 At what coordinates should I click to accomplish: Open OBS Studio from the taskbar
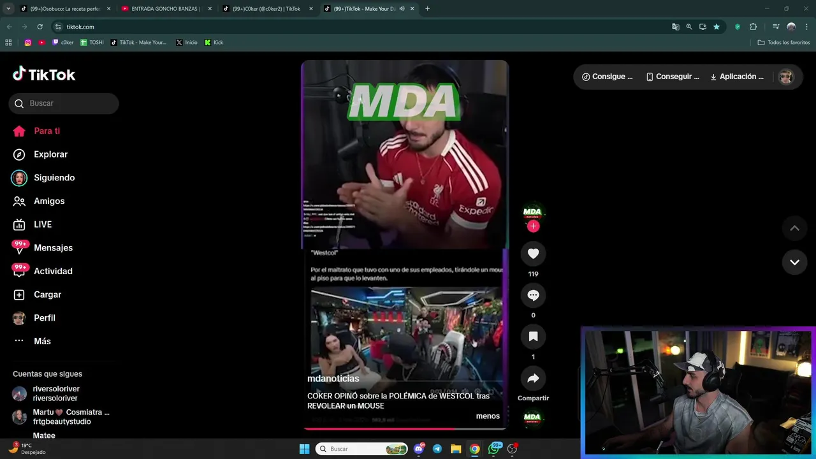coord(512,449)
